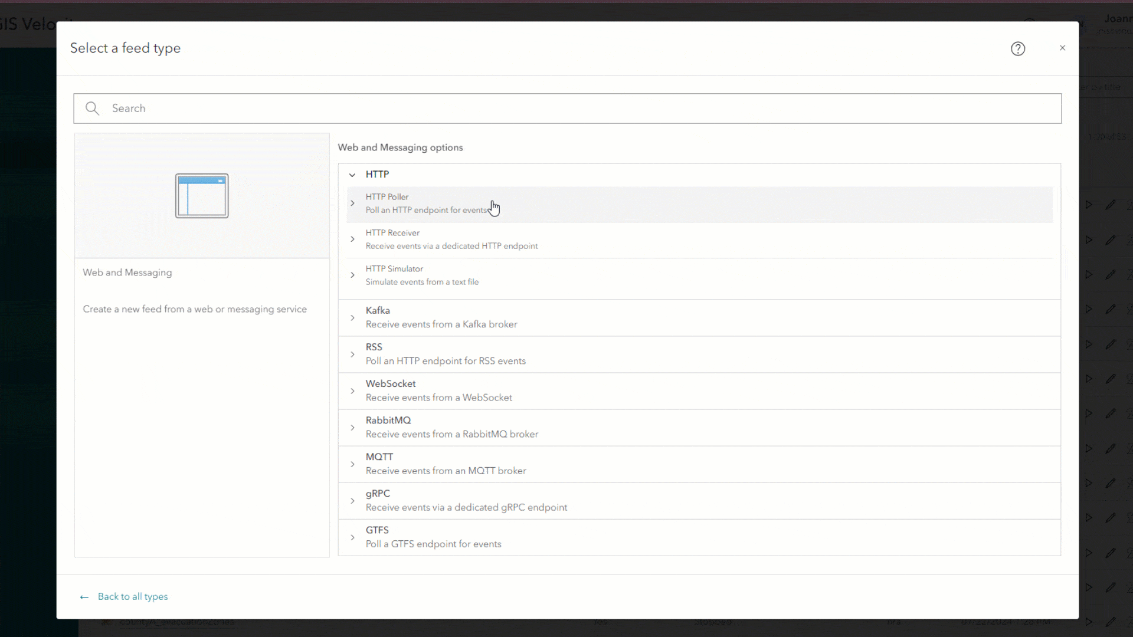This screenshot has width=1133, height=637.
Task: Open help for selecting feed types
Action: (1017, 48)
